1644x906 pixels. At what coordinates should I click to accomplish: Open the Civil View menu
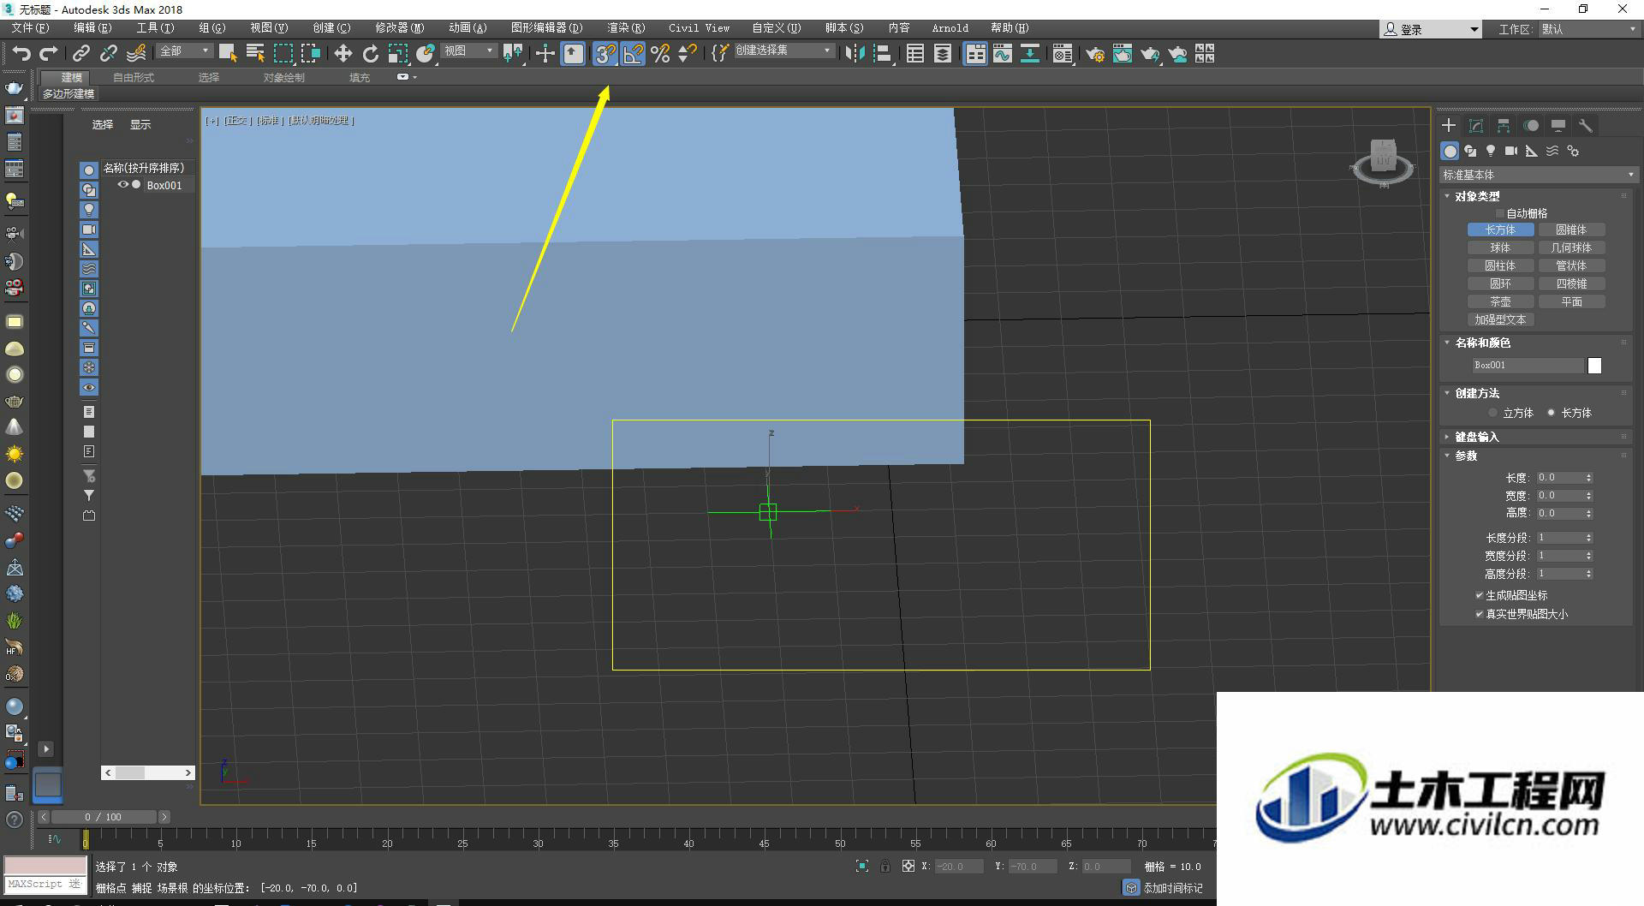(699, 28)
